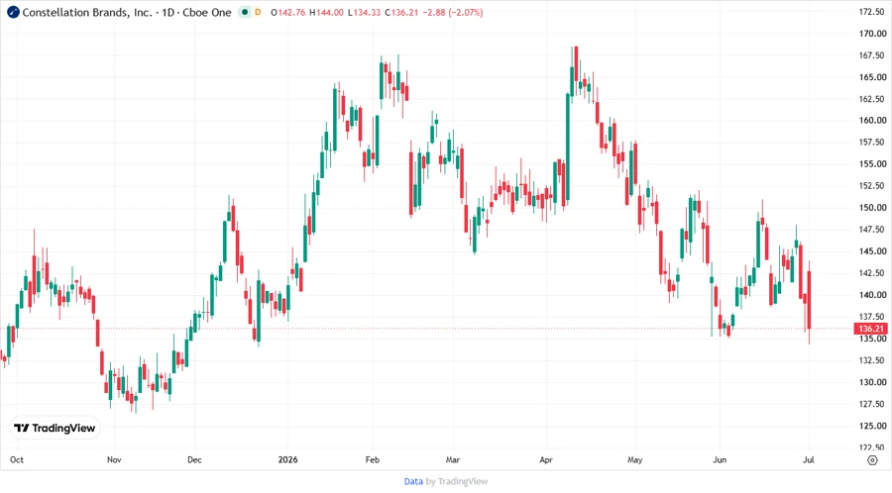The height and width of the screenshot is (493, 892).
Task: Open the 'by TradingView' link
Action: 457,481
